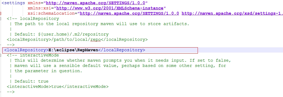Screen dimensions: 283x97
Task: Click the underlined word 'repo' in comment
Action: 96,40
